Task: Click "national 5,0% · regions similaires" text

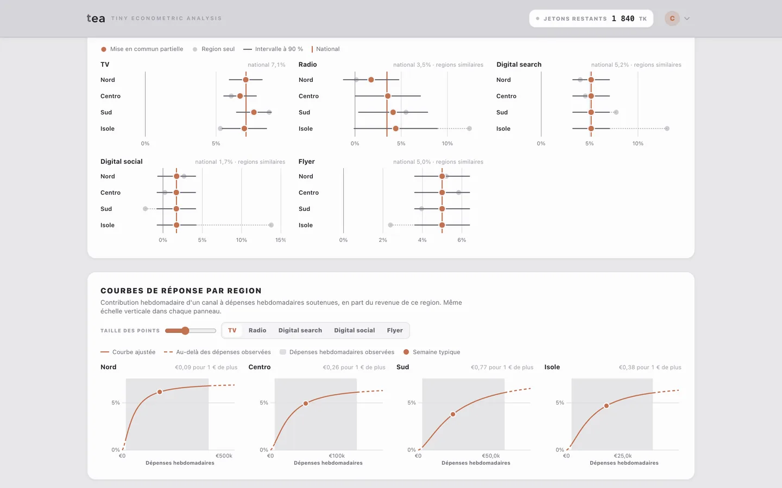Action: point(438,162)
